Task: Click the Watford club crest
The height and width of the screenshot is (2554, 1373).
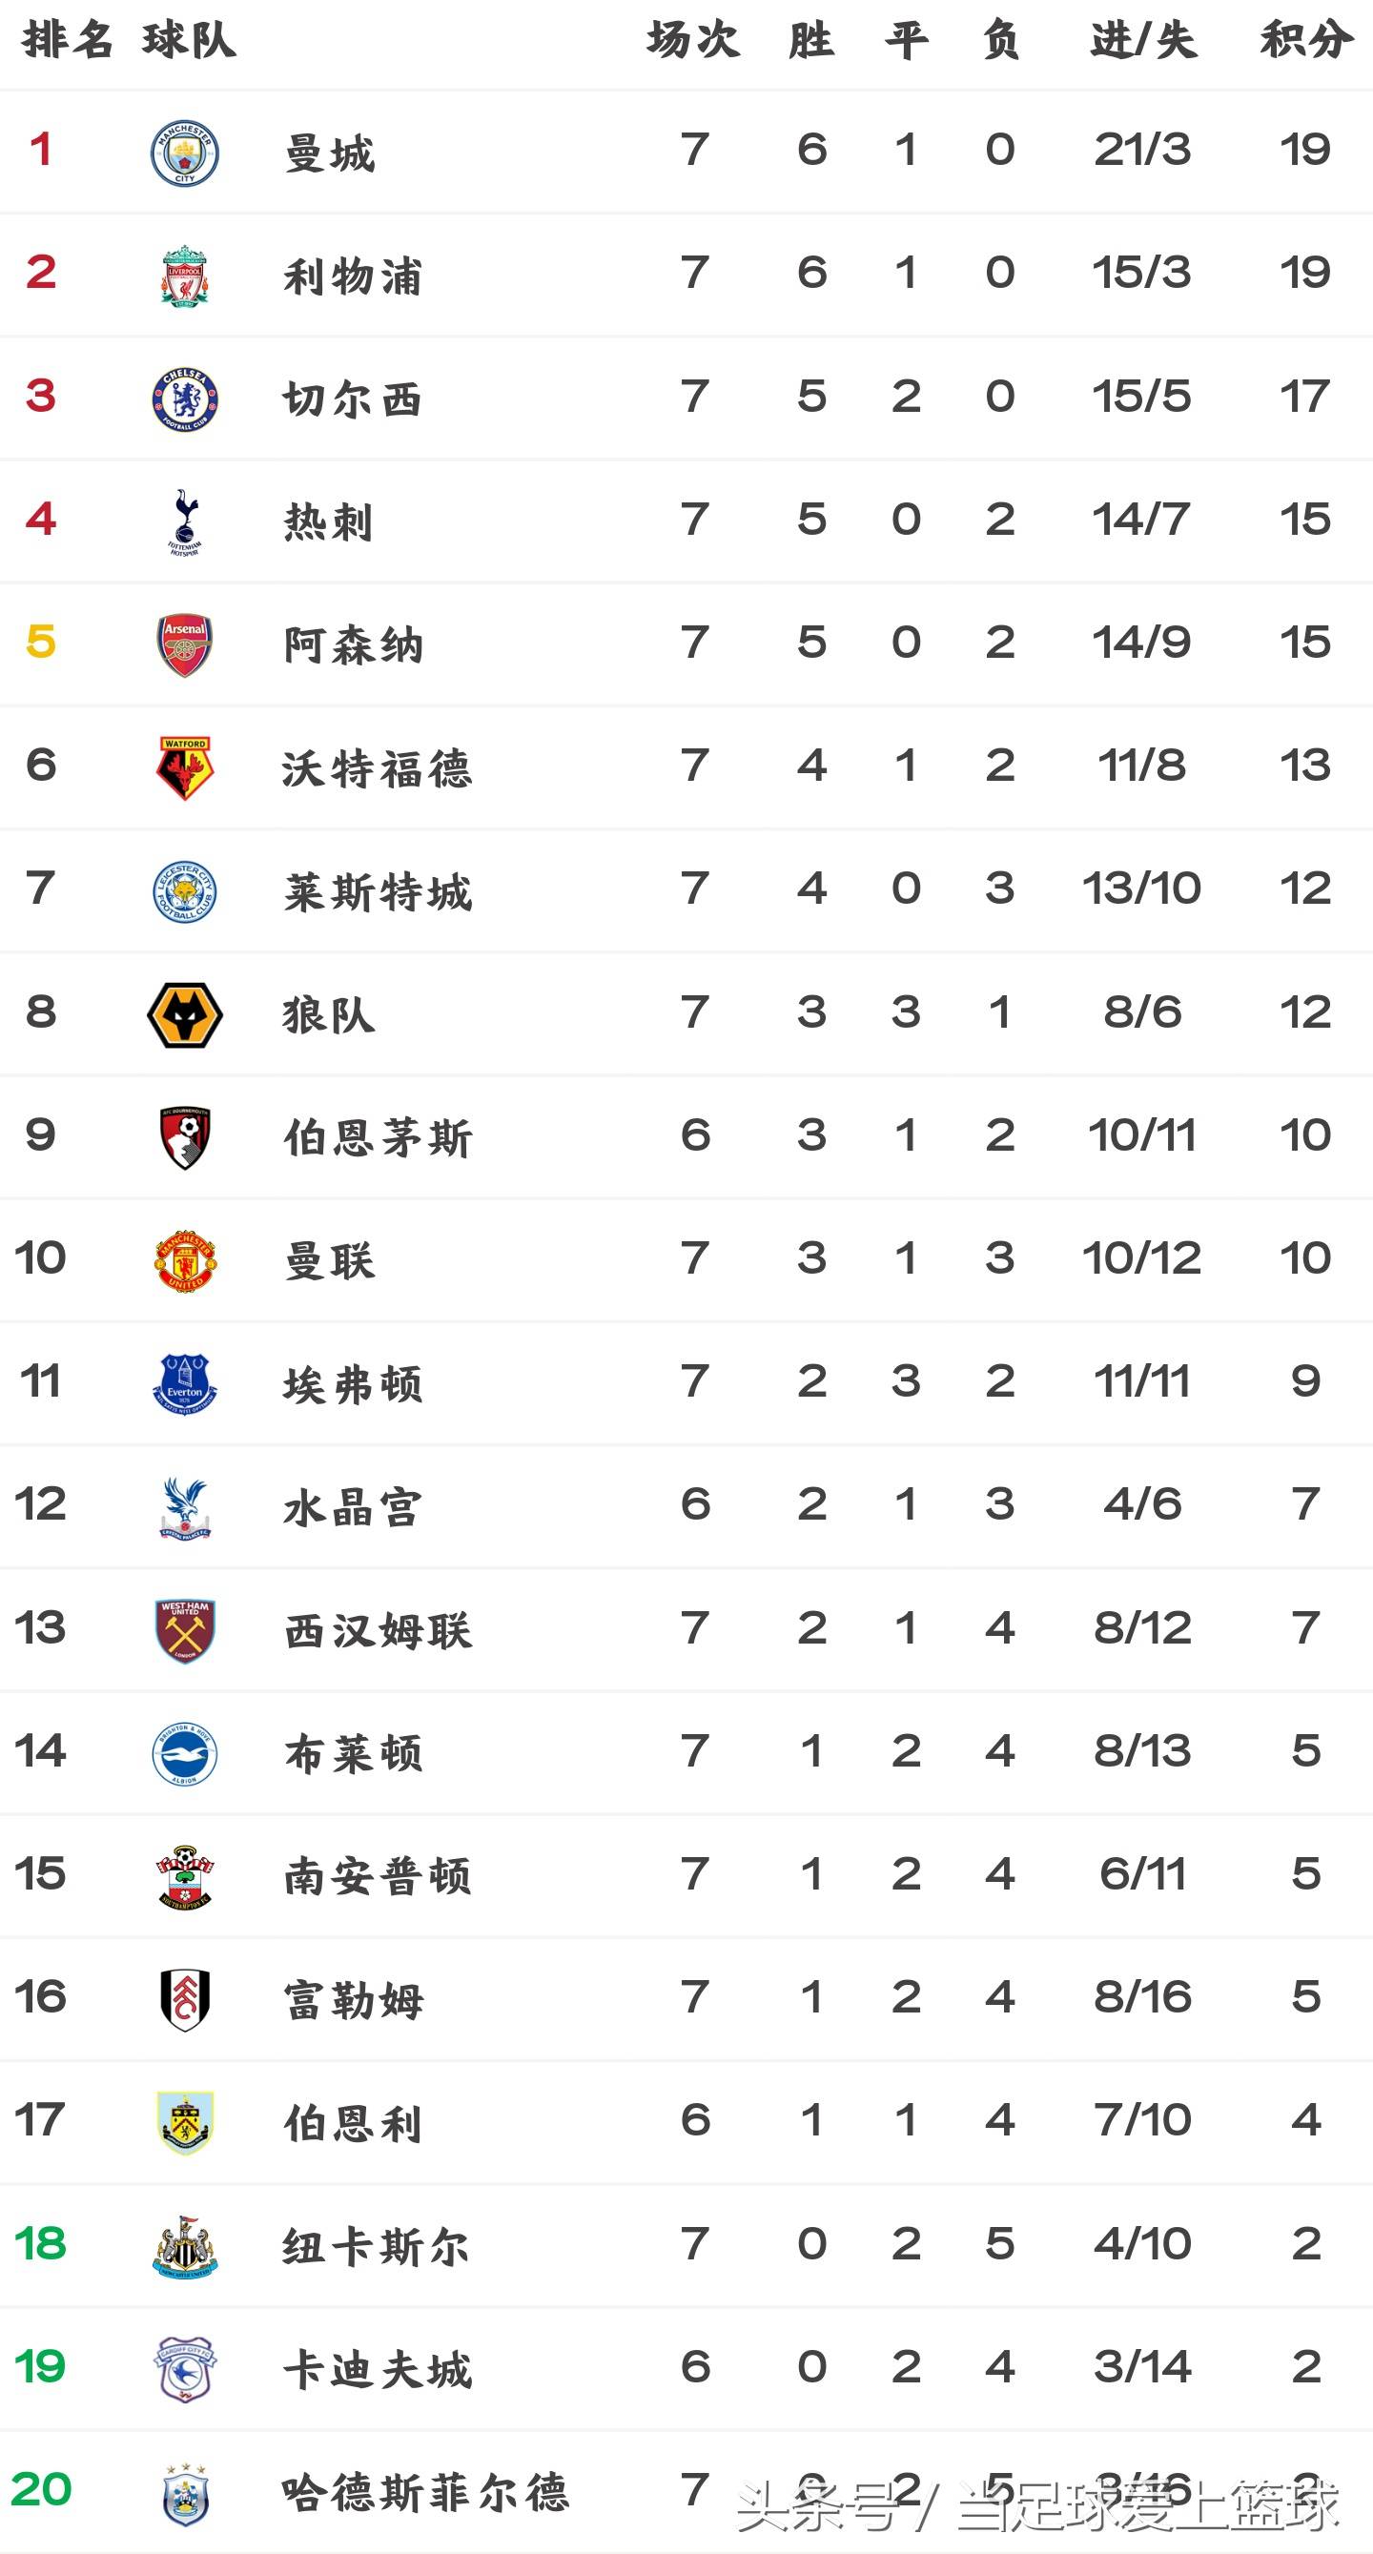Action: [x=184, y=767]
